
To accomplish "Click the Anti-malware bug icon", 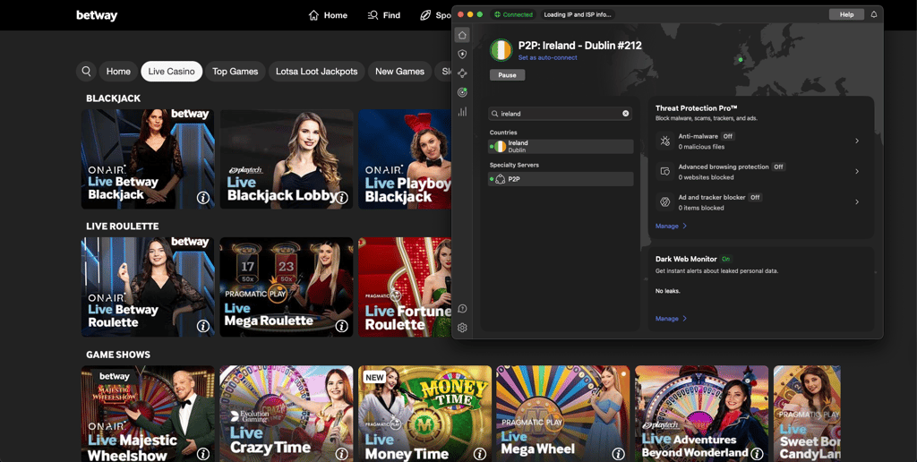I will [665, 141].
